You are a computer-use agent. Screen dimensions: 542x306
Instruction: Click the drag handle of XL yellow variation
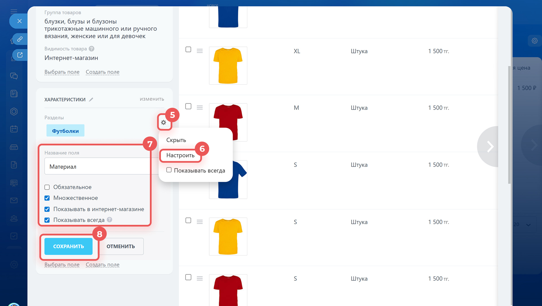coord(200,51)
